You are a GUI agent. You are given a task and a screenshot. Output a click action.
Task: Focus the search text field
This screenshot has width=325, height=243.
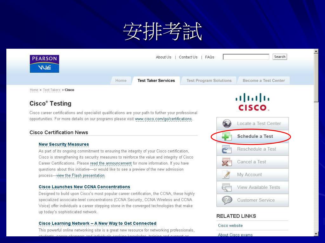coord(246,57)
